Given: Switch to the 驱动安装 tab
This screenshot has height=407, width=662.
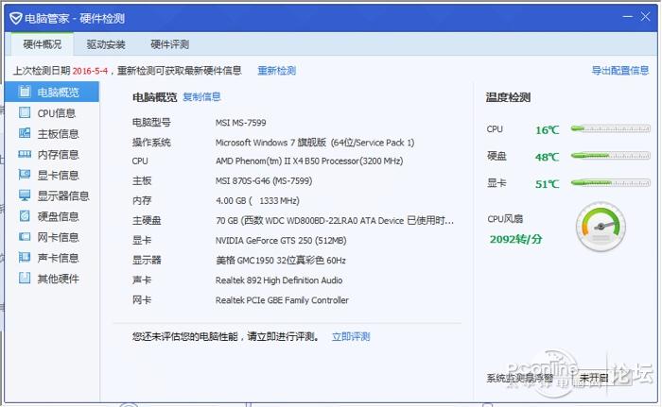Looking at the screenshot, I should click(x=106, y=44).
